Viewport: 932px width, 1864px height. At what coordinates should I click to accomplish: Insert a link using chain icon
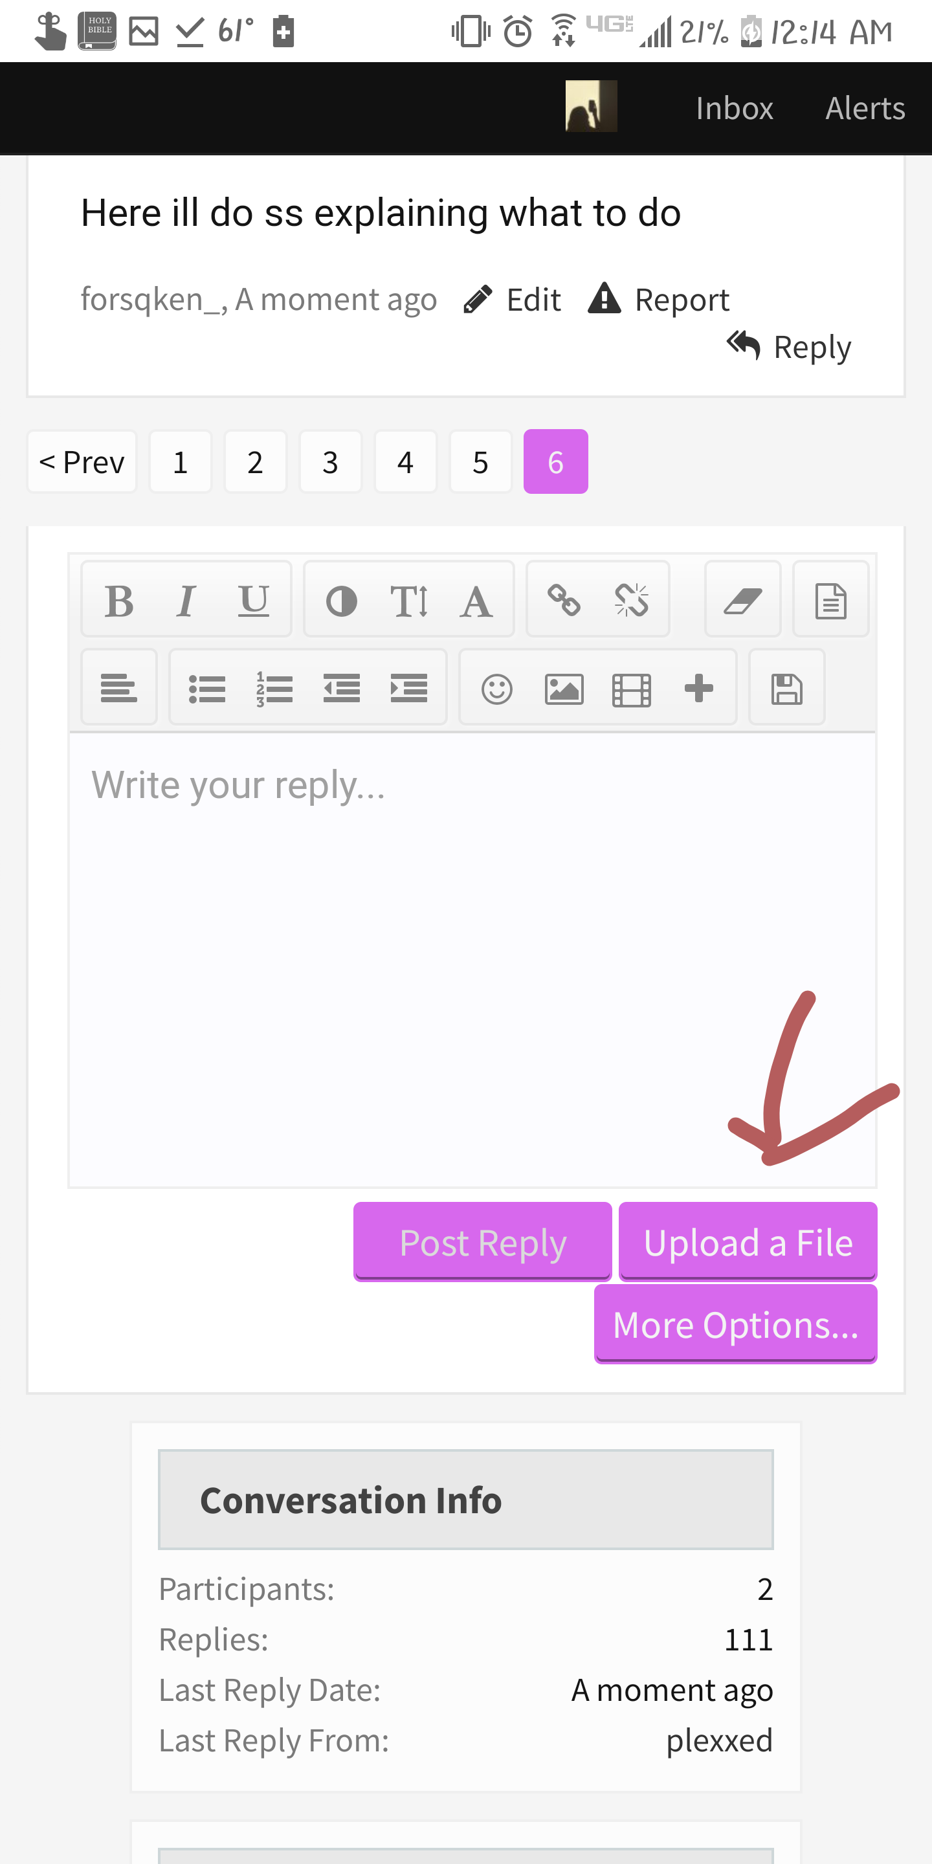[564, 601]
